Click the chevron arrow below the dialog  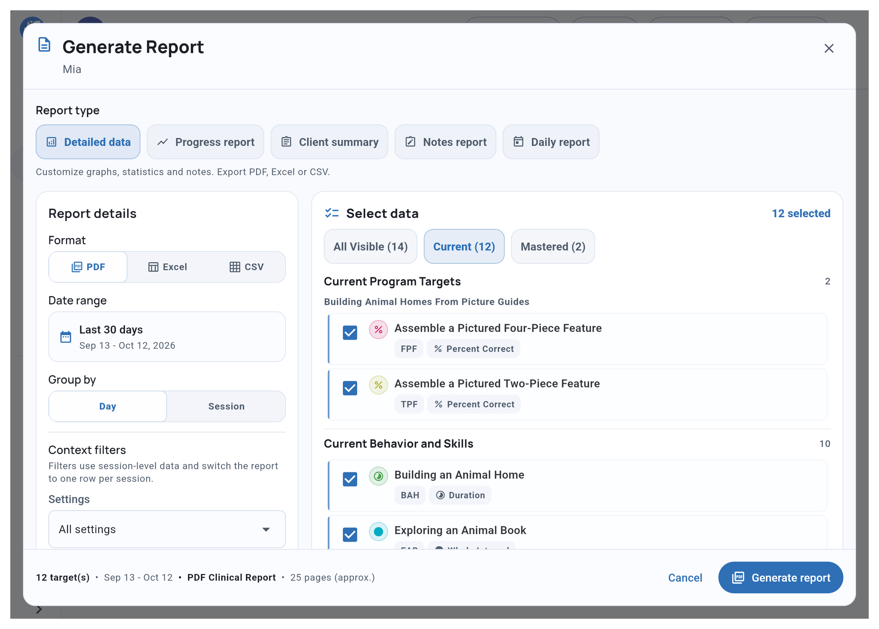[39, 610]
